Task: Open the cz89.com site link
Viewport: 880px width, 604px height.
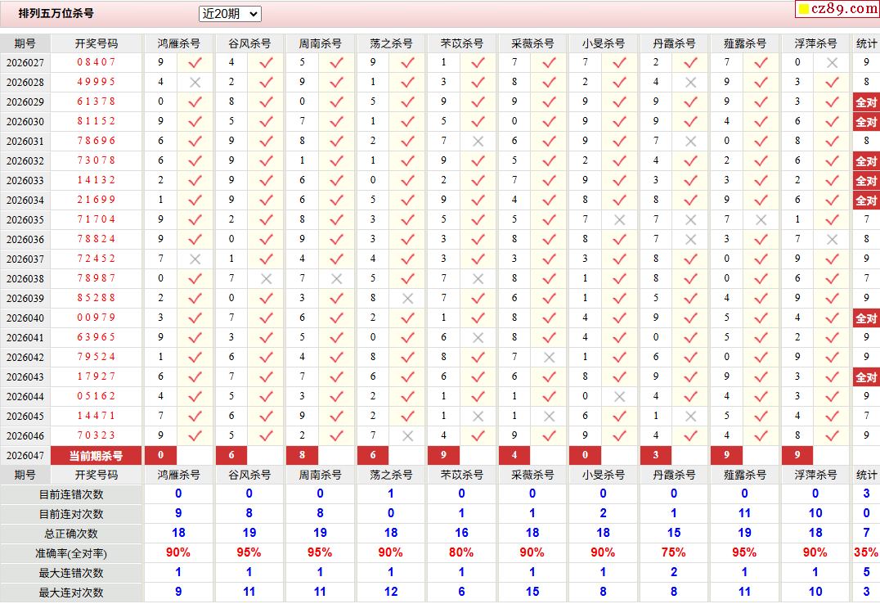Action: 838,8
